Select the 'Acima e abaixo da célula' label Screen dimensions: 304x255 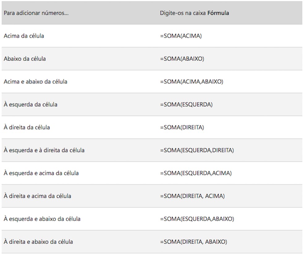(x=36, y=82)
